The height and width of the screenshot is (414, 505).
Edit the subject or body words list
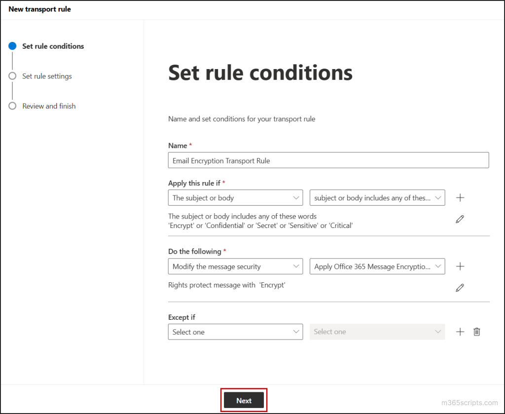tap(460, 219)
